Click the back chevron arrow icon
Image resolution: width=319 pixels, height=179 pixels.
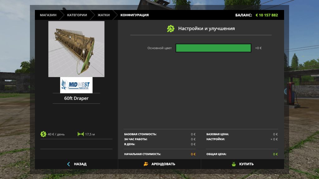pyautogui.click(x=69, y=164)
